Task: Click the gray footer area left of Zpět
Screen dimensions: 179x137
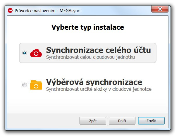Action: click(x=43, y=121)
